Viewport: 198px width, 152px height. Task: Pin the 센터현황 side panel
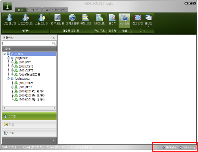coord(54,38)
